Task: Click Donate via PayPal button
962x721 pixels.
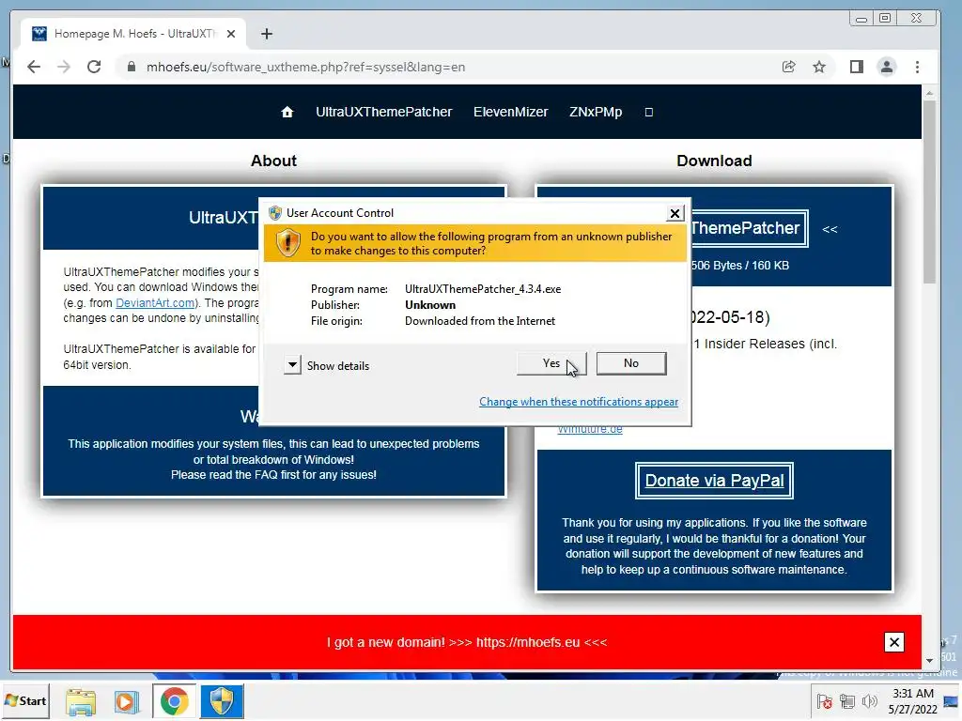Action: 714,481
